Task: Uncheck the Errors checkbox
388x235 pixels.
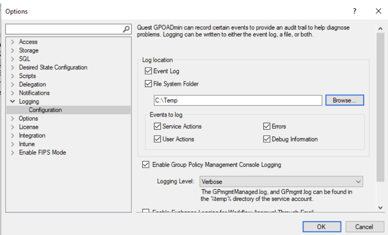Action: [x=267, y=126]
